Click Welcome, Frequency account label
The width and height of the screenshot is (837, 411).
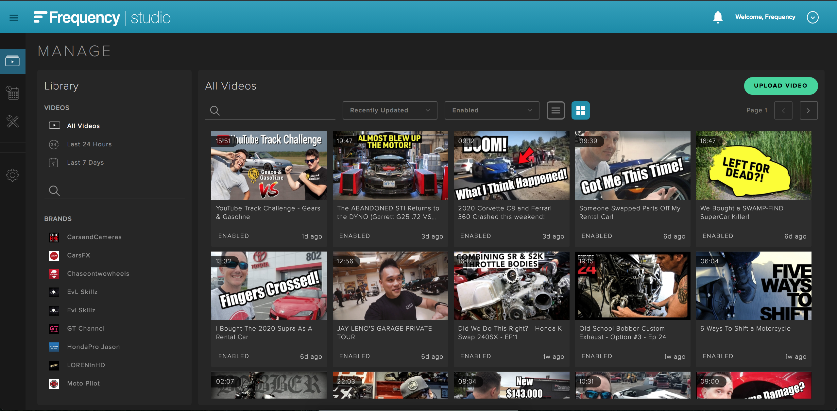click(765, 17)
